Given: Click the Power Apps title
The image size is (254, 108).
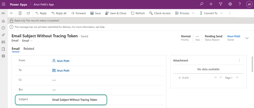Looking at the screenshot, I should coord(19,4).
